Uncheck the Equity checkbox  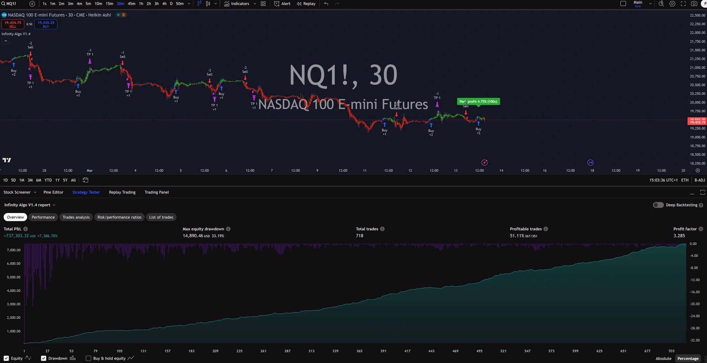pyautogui.click(x=7, y=359)
